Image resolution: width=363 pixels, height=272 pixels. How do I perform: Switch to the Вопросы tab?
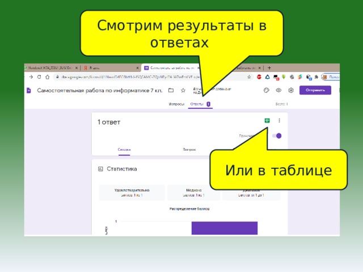point(176,104)
